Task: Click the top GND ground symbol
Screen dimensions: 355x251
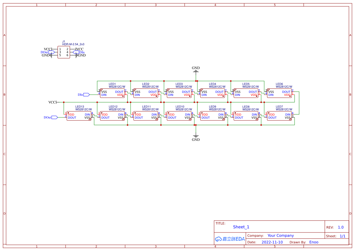Action: [x=196, y=70]
